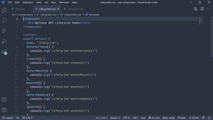Minimize the VS Code window
This screenshot has height=120, width=213.
(191, 2)
